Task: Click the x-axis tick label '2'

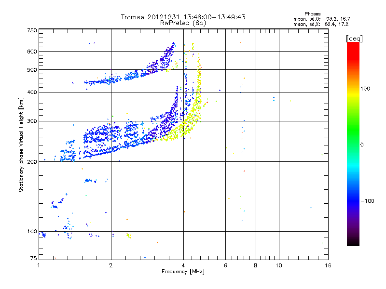Action: coord(111,265)
